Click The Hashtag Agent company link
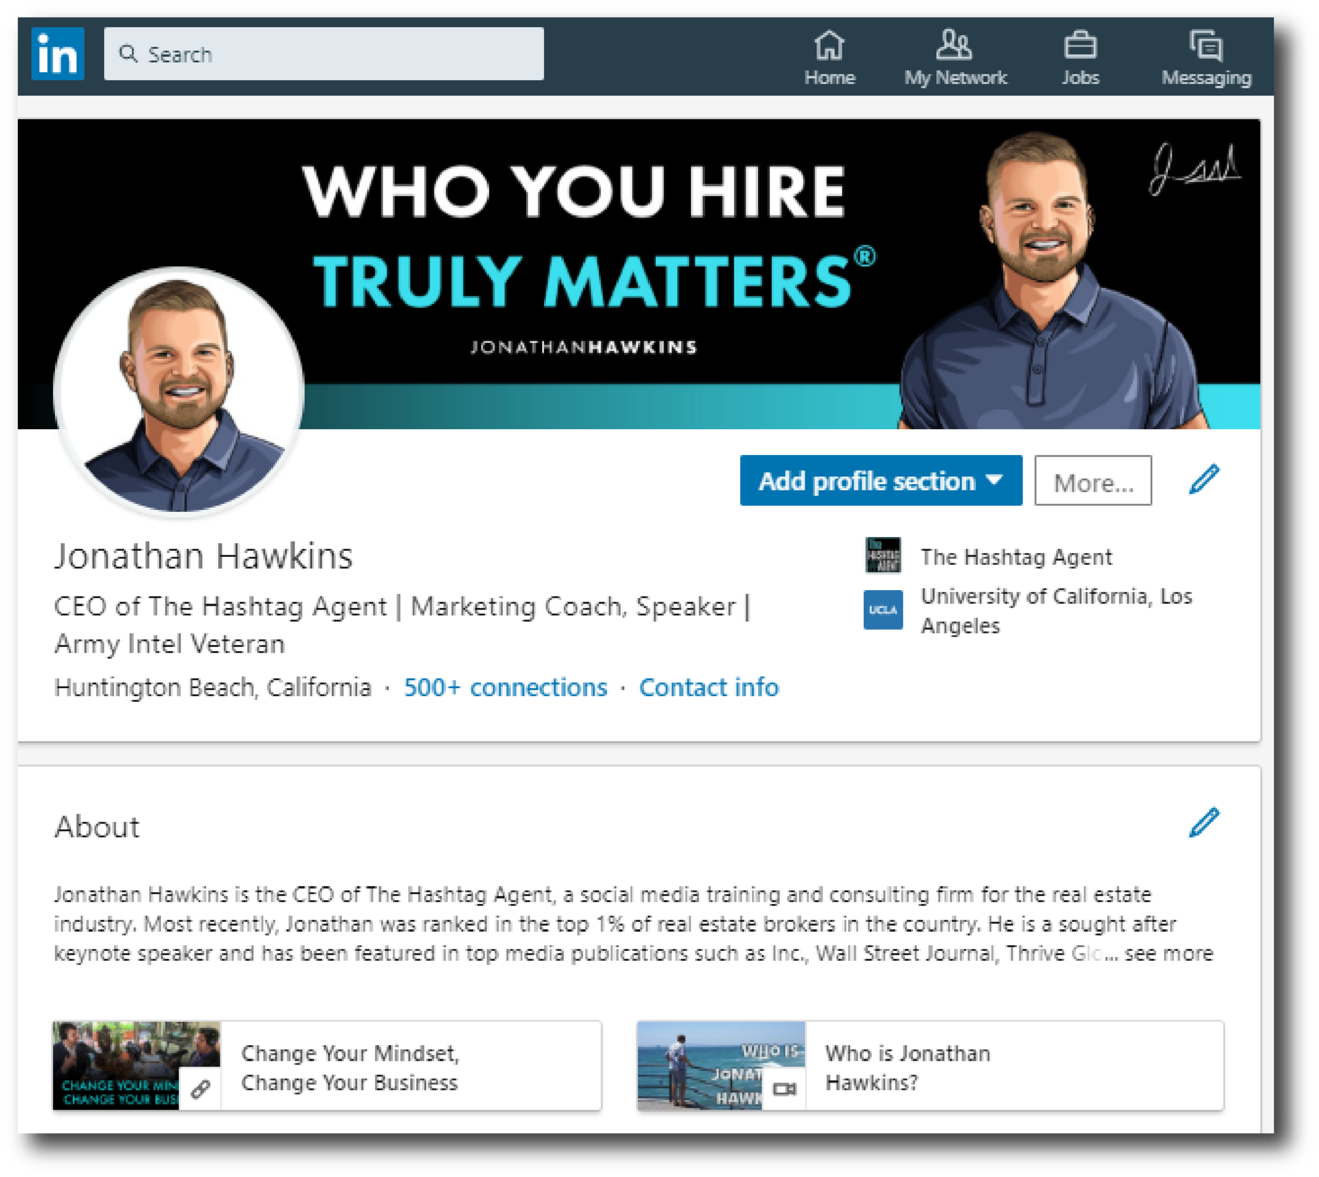Image resolution: width=1319 pixels, height=1177 pixels. [1016, 556]
